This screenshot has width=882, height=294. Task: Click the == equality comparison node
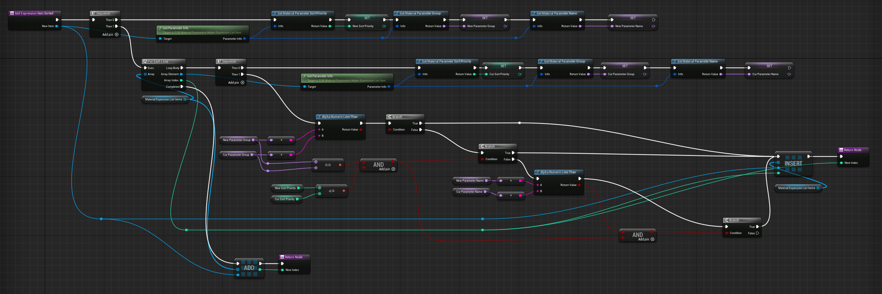click(328, 165)
